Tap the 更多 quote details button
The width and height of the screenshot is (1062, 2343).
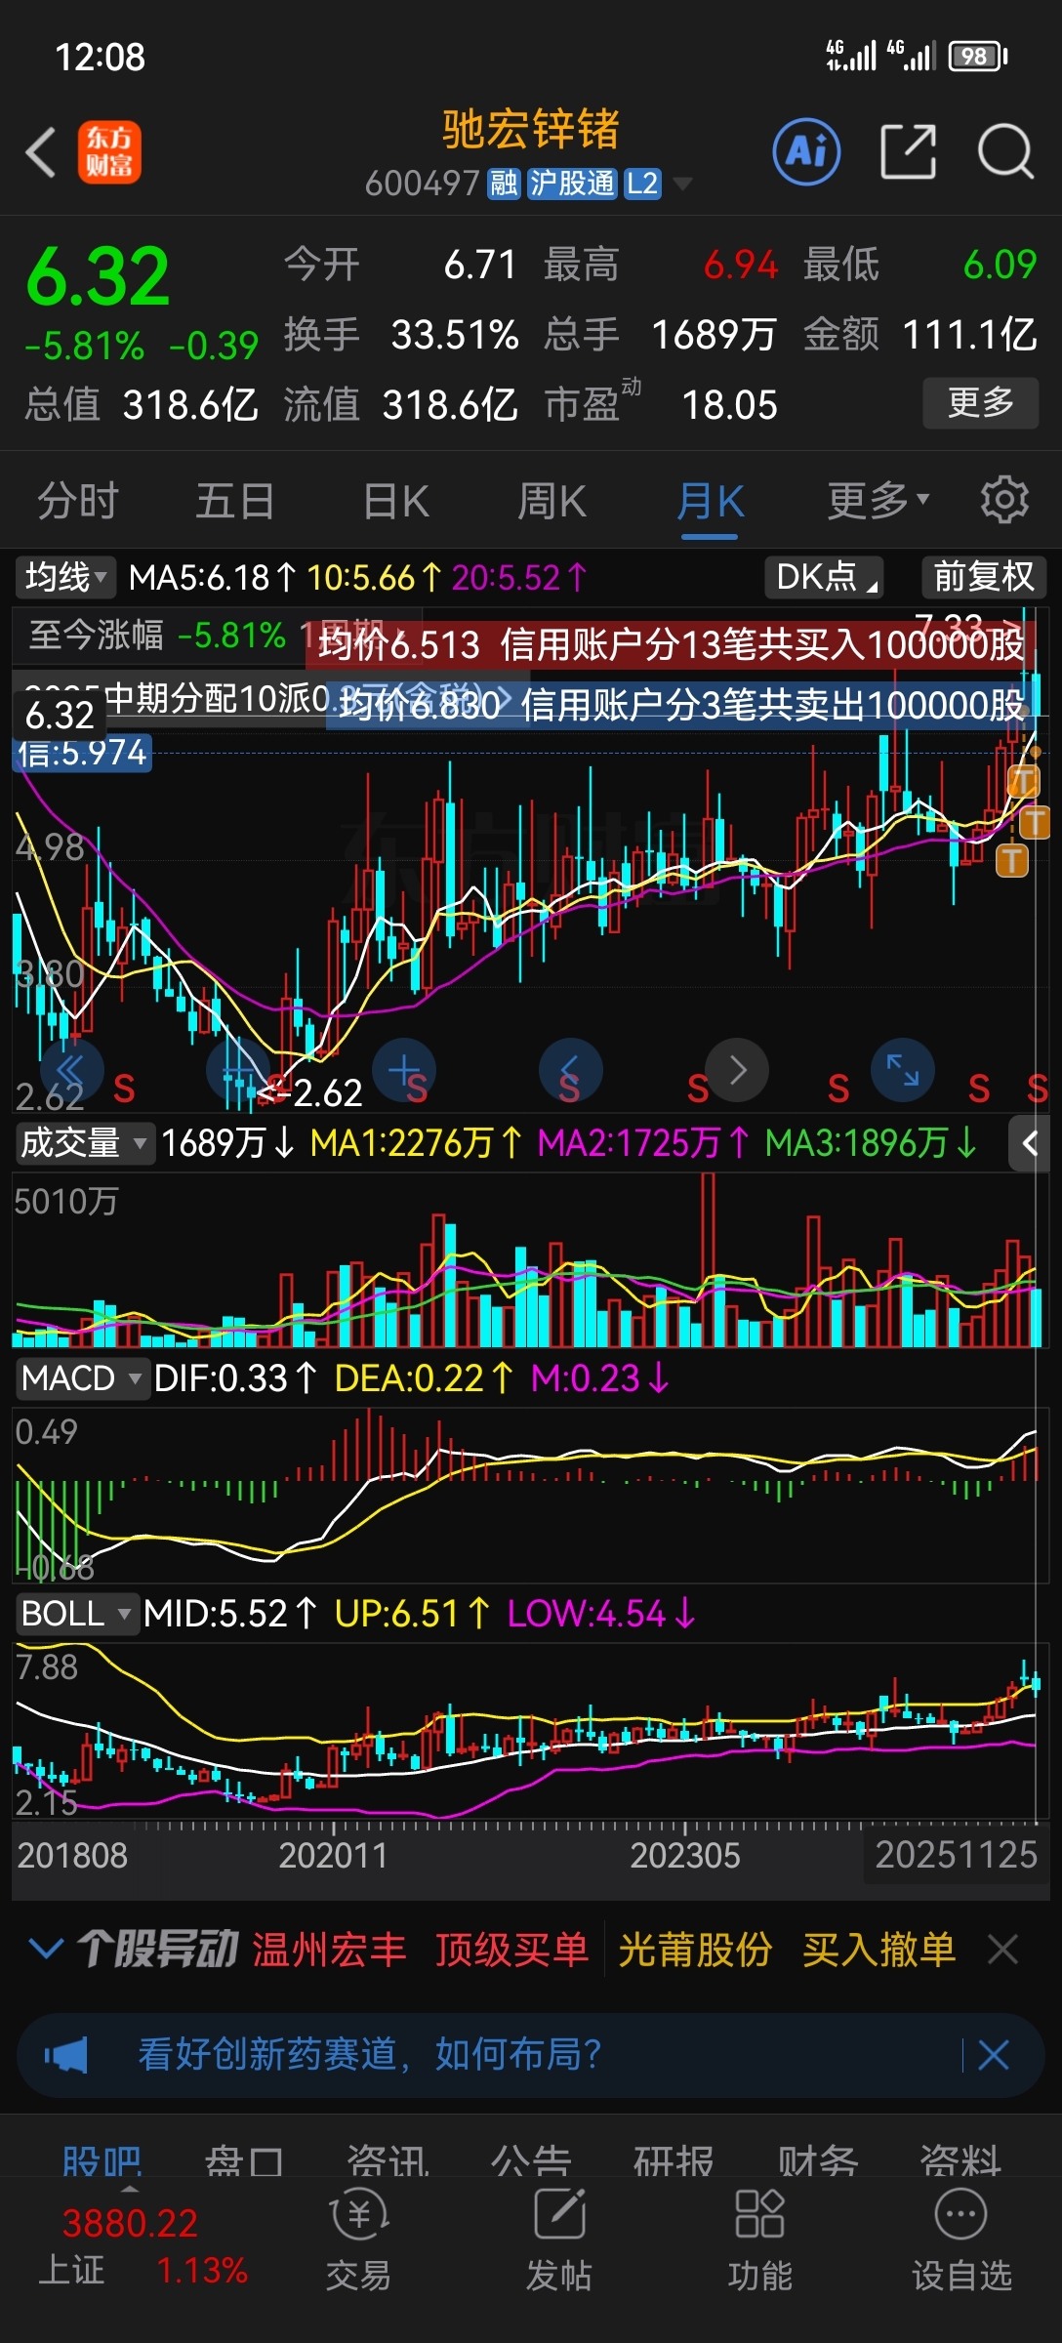click(x=981, y=402)
